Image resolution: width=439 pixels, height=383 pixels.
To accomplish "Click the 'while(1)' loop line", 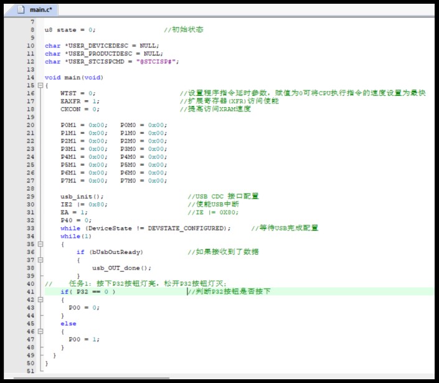I will (76, 236).
